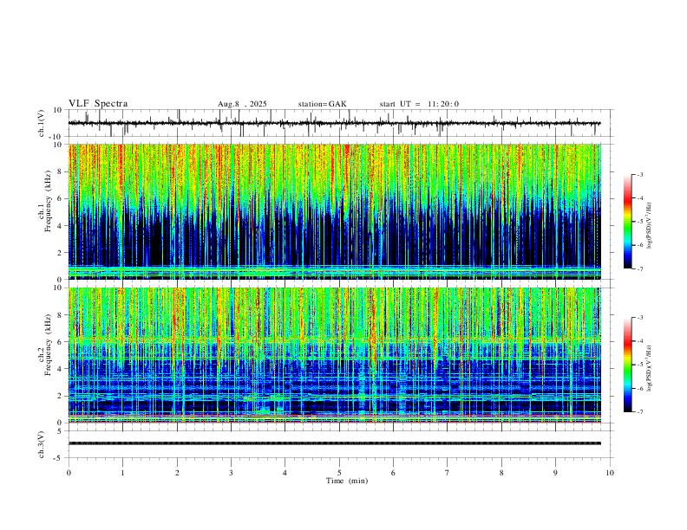Click the "6" tick on ch.1 frequency axis
687x530 pixels.
click(61, 198)
